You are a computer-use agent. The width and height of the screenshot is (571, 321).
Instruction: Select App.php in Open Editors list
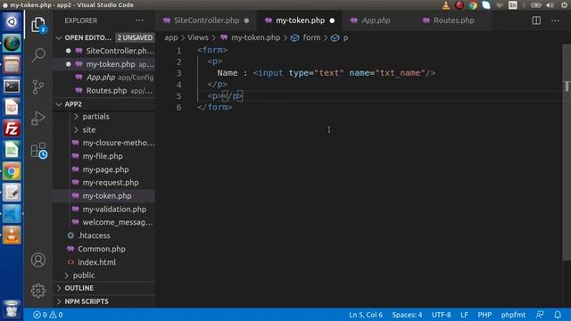point(101,78)
